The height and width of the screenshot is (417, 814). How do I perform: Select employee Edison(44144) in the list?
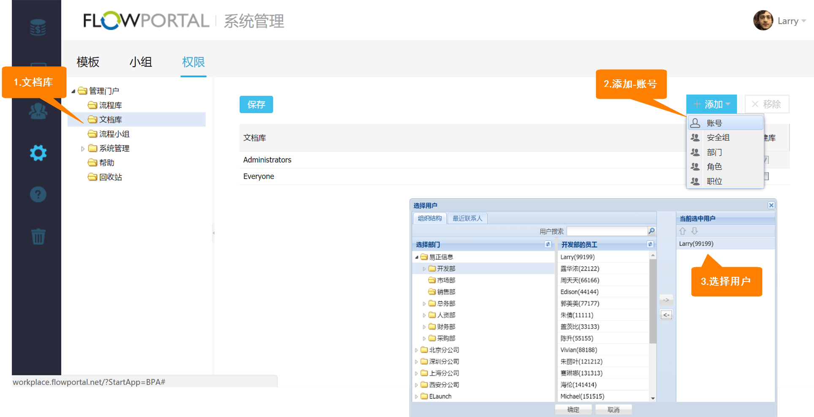click(x=579, y=292)
